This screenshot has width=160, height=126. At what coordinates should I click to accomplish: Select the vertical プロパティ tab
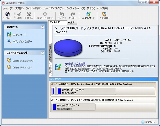[50, 69]
